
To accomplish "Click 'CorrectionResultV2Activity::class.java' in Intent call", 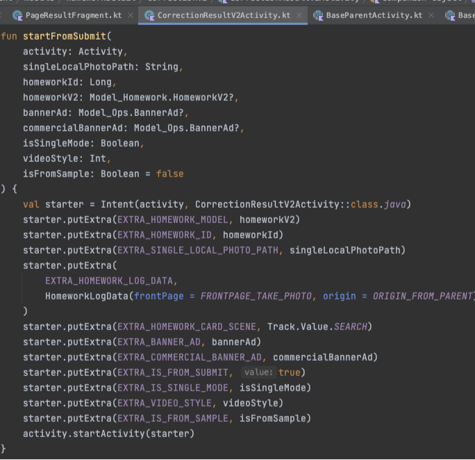I will point(300,204).
